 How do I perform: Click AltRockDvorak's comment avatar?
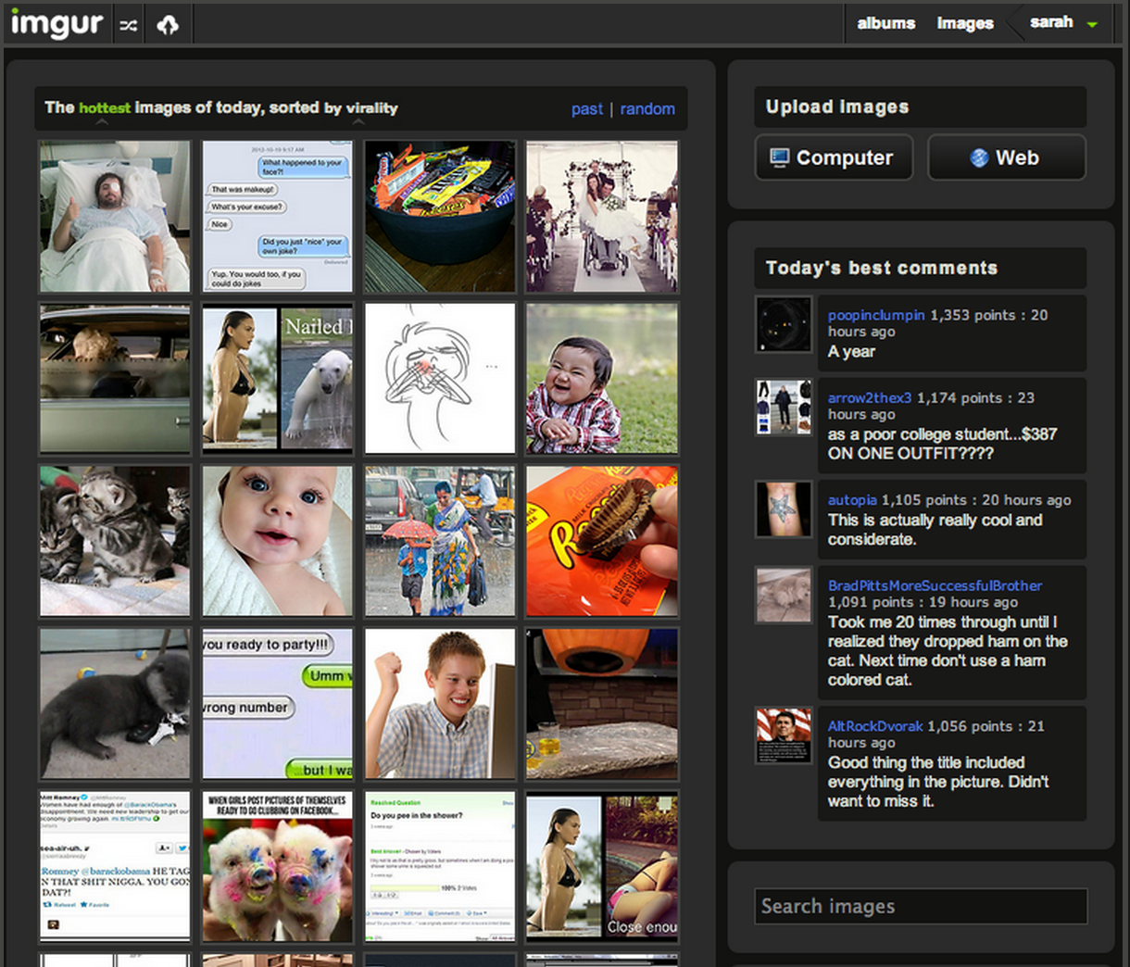784,735
